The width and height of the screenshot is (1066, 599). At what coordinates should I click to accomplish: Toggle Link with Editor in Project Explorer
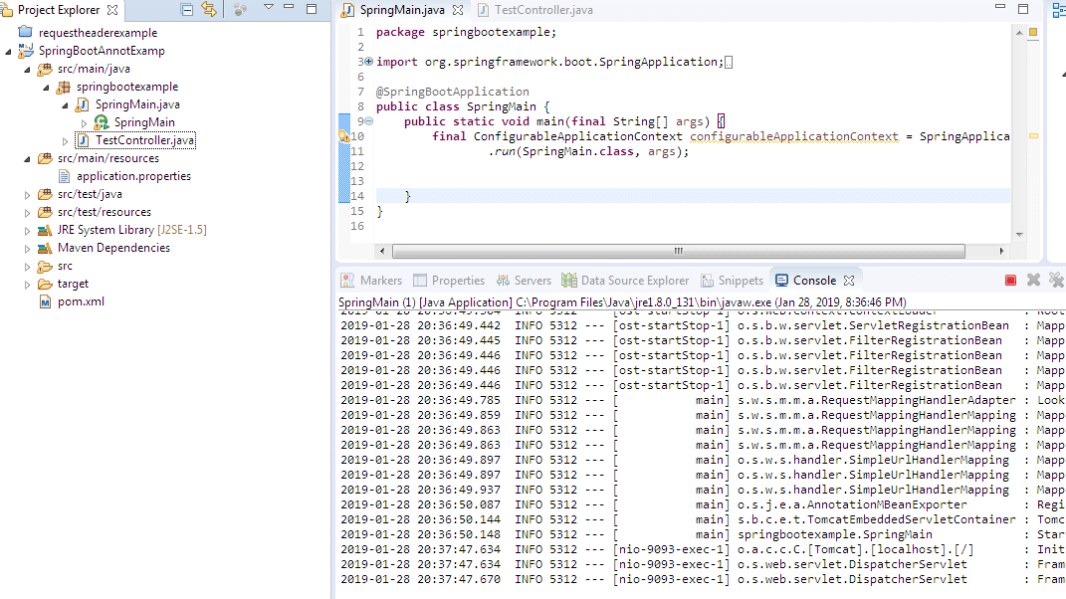click(x=209, y=10)
